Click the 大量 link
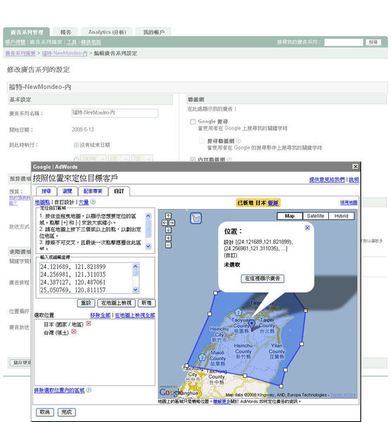 coord(84,202)
